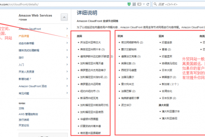Click the green security shield icon
205x137 pixels.
point(129,3)
